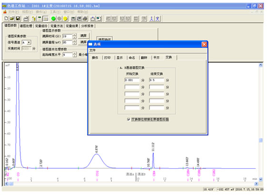
Task: Click the first blue figure icon
Action: click(151, 19)
